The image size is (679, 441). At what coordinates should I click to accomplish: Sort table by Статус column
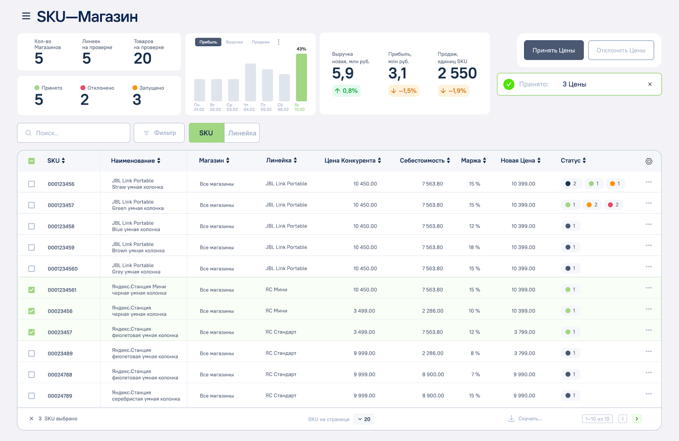coord(573,161)
